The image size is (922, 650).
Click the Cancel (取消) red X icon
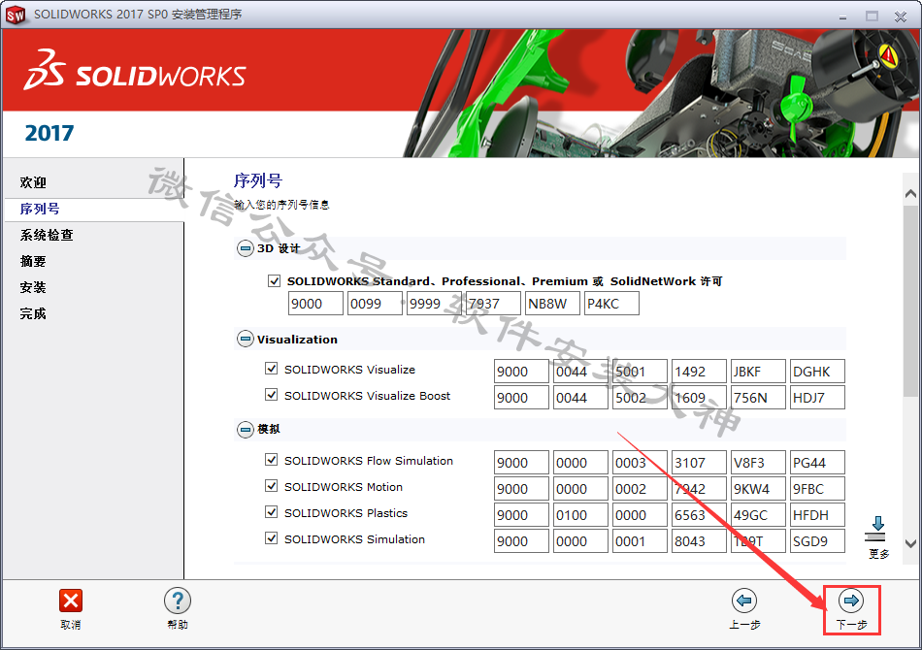(71, 601)
